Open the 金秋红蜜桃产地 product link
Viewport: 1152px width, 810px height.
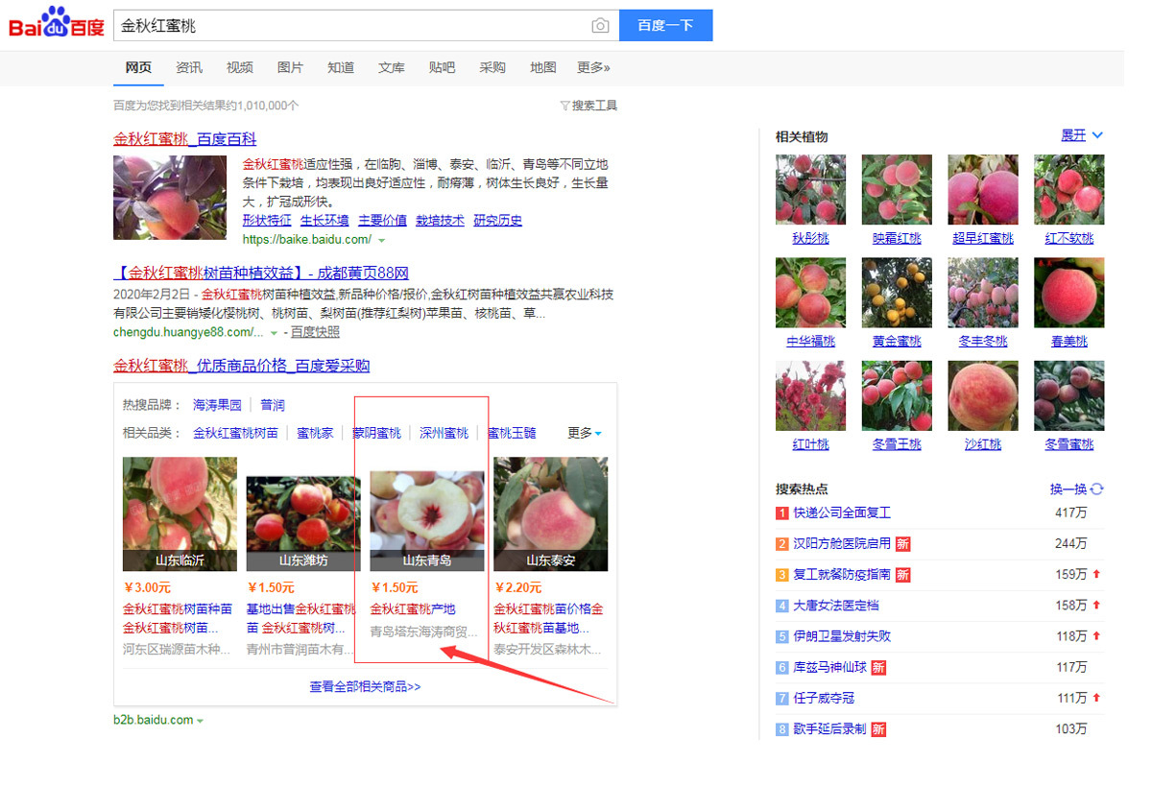pyautogui.click(x=413, y=609)
